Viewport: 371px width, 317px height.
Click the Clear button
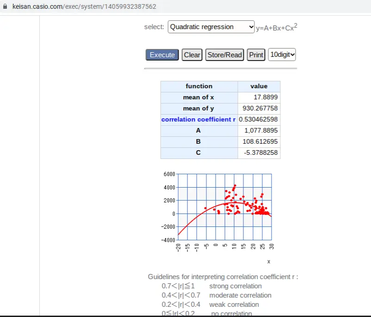pos(192,55)
